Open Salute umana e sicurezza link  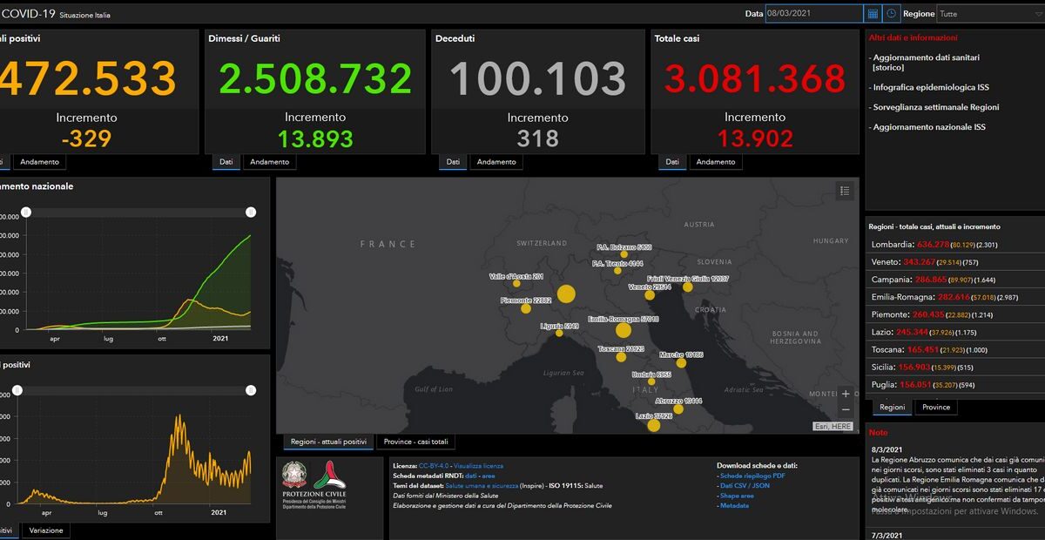coord(483,486)
